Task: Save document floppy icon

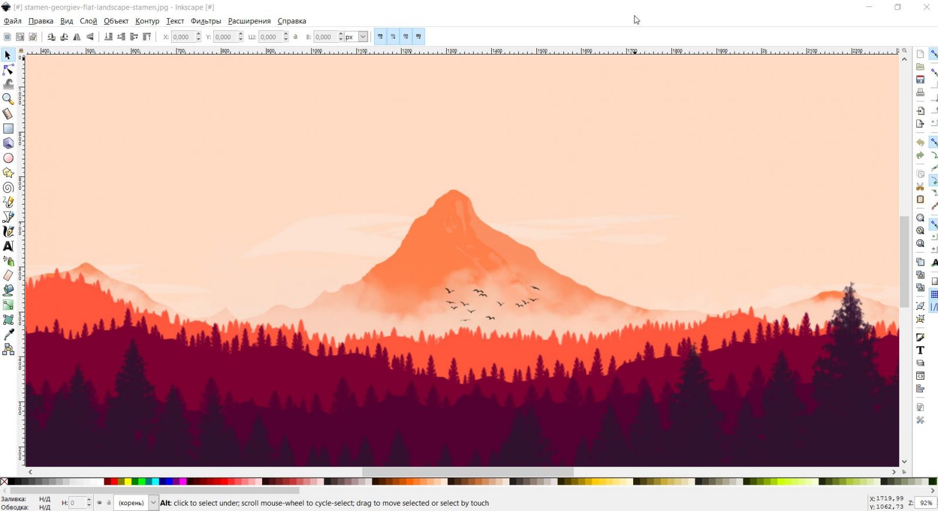Action: coord(920,80)
